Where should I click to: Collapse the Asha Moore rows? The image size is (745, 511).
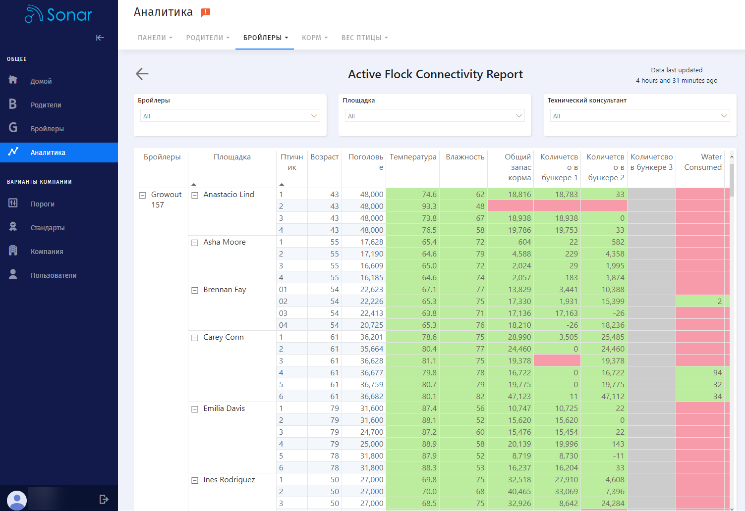pyautogui.click(x=195, y=243)
